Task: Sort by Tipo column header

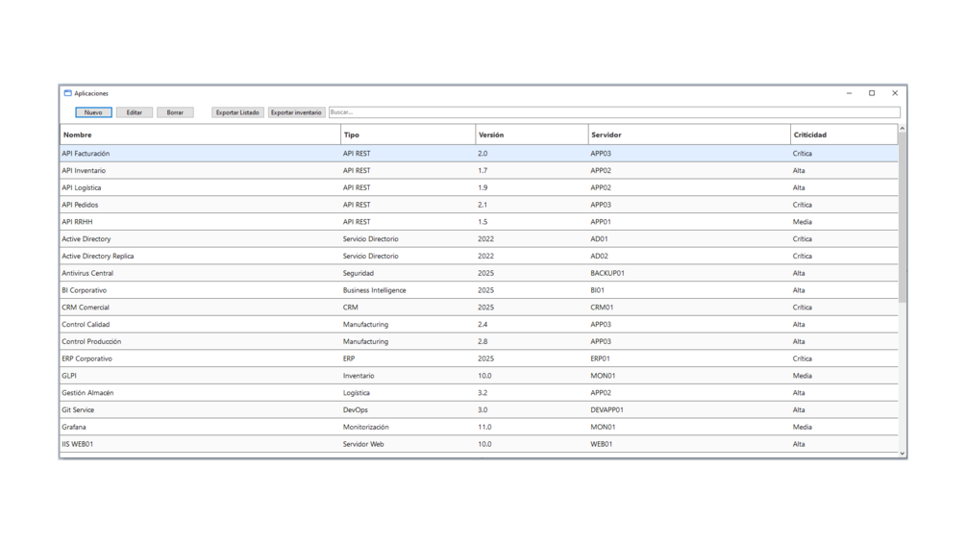Action: pyautogui.click(x=408, y=135)
